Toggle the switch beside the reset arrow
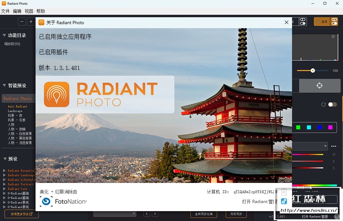The image size is (343, 221). (332, 105)
